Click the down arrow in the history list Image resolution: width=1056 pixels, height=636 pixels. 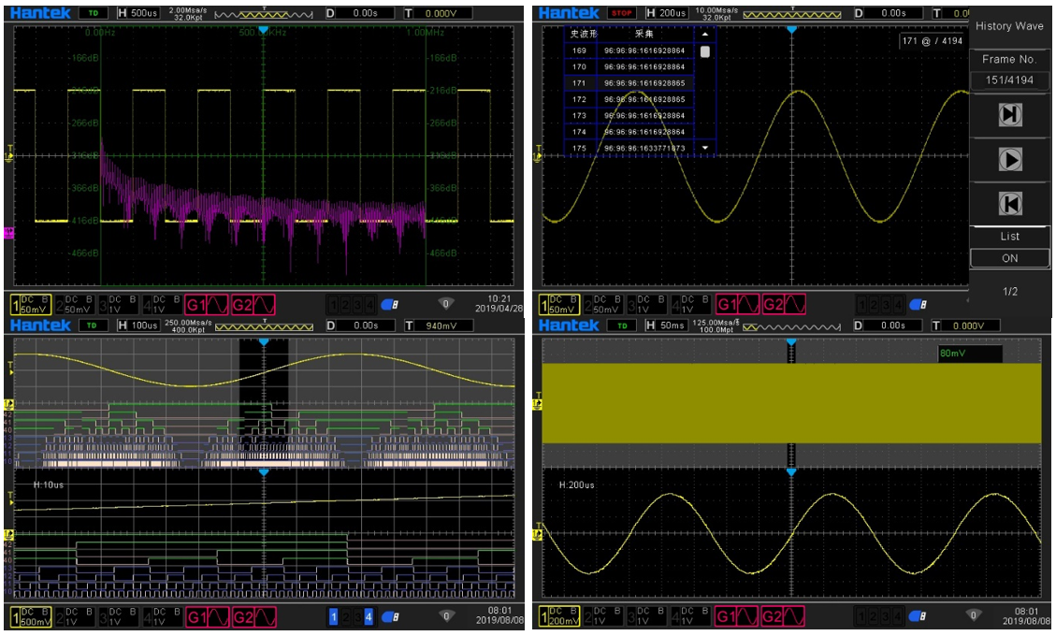(x=704, y=148)
